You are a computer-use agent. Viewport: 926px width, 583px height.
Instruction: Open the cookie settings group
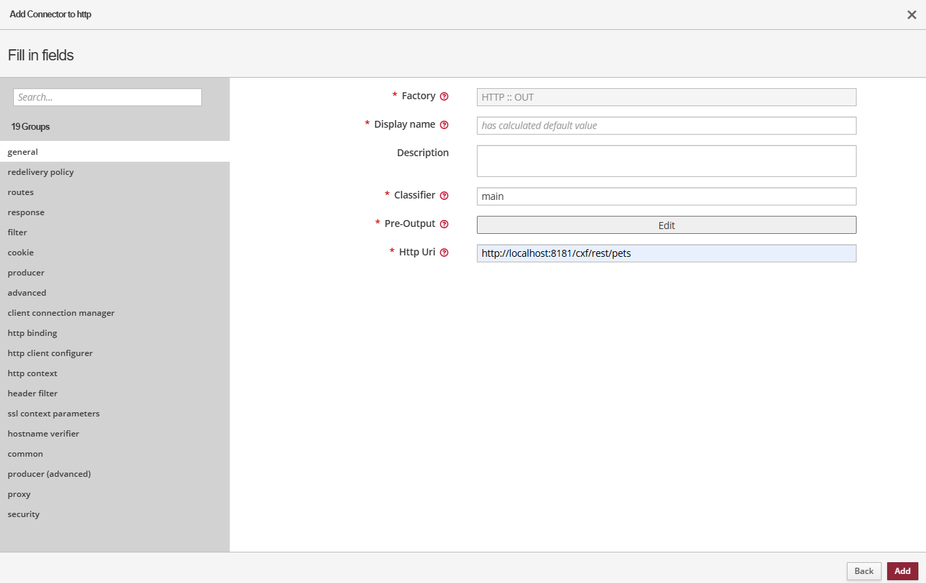pos(21,253)
